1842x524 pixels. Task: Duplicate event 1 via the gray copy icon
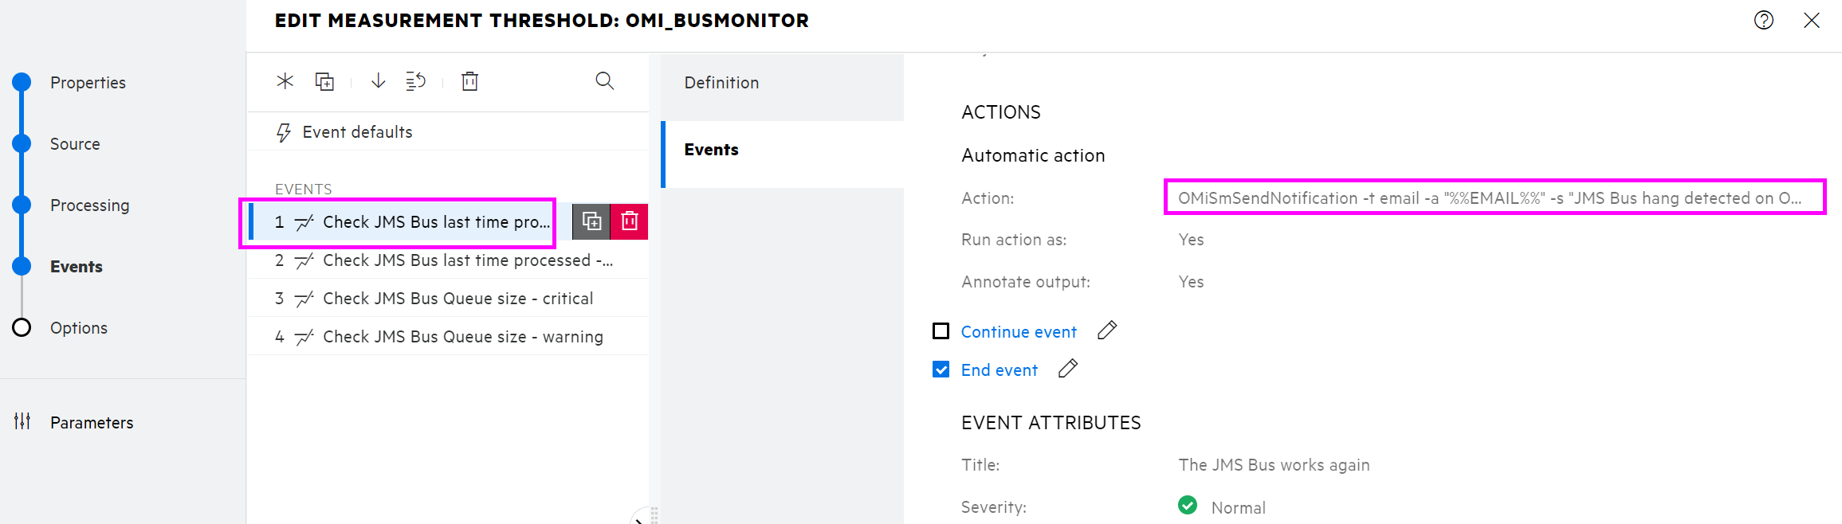tap(591, 221)
